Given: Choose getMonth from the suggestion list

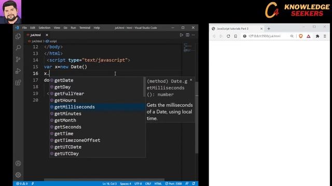Looking at the screenshot, I should tap(97, 120).
